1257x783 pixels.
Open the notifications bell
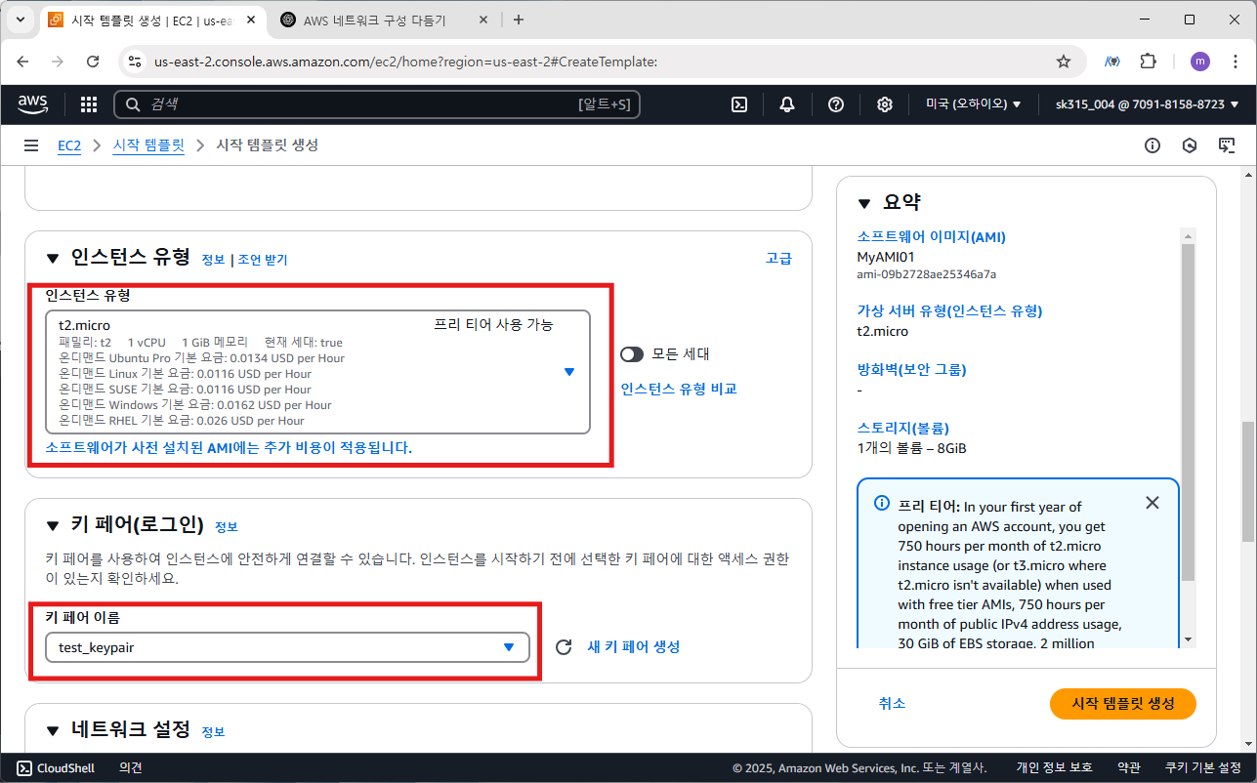tap(787, 104)
